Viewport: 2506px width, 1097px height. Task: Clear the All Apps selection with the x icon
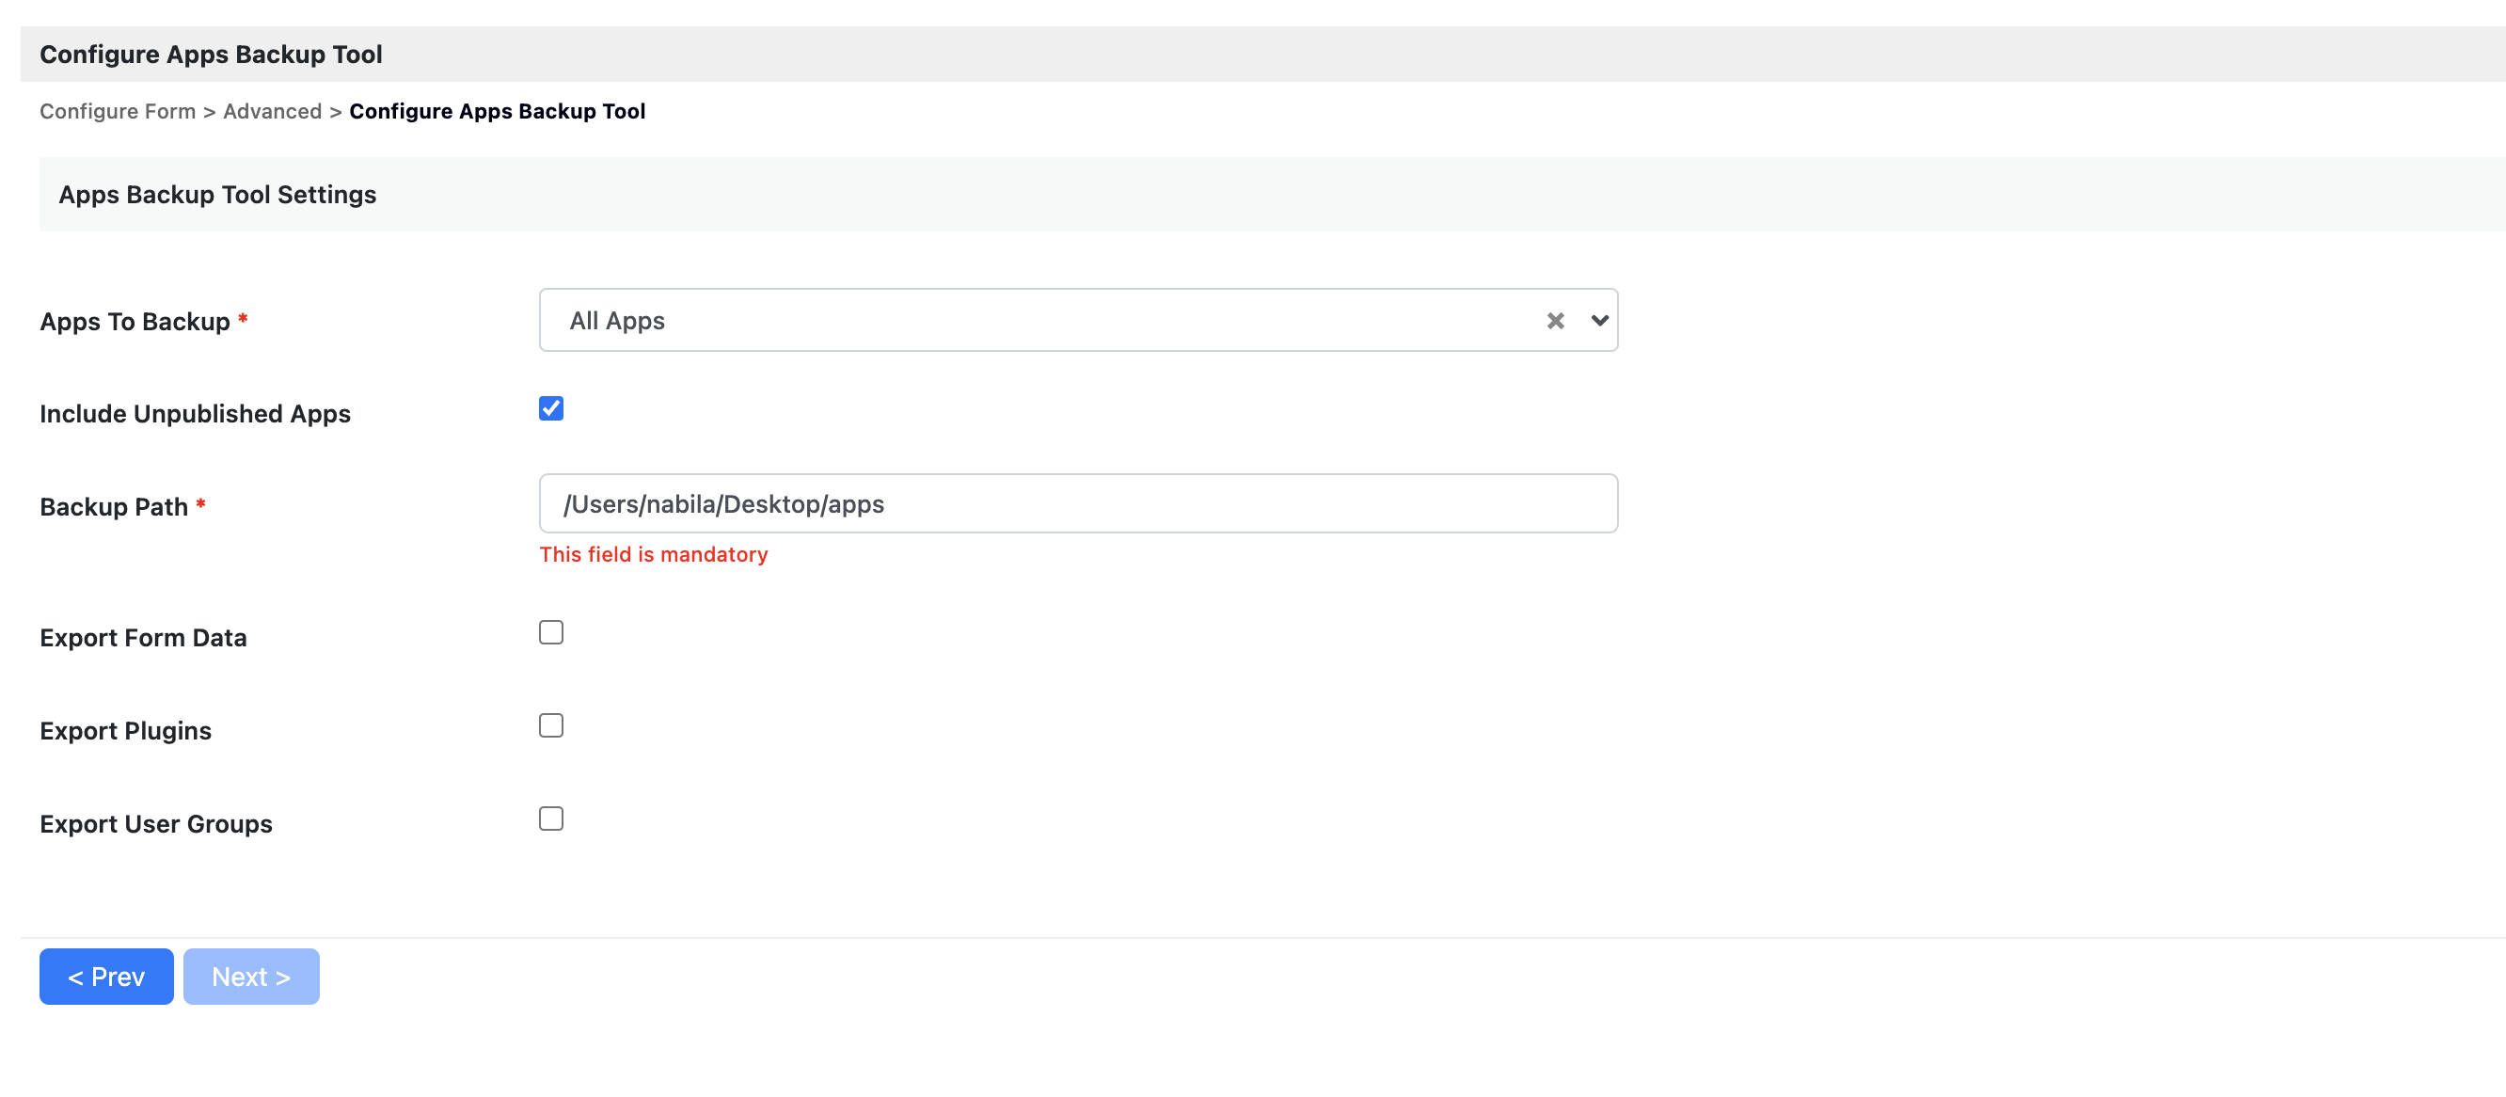[x=1555, y=320]
